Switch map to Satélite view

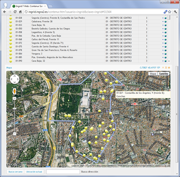[x=164, y=74]
